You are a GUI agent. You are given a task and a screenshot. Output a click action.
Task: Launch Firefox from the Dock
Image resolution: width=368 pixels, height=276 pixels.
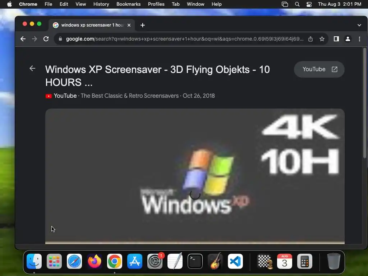[x=95, y=261]
